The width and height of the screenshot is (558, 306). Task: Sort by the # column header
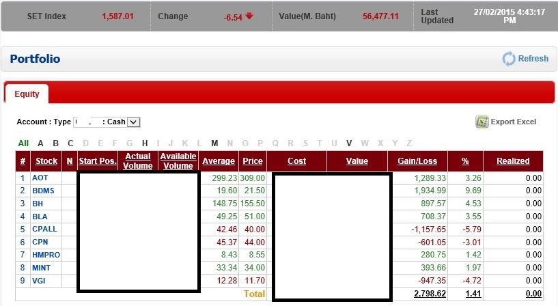pos(23,161)
